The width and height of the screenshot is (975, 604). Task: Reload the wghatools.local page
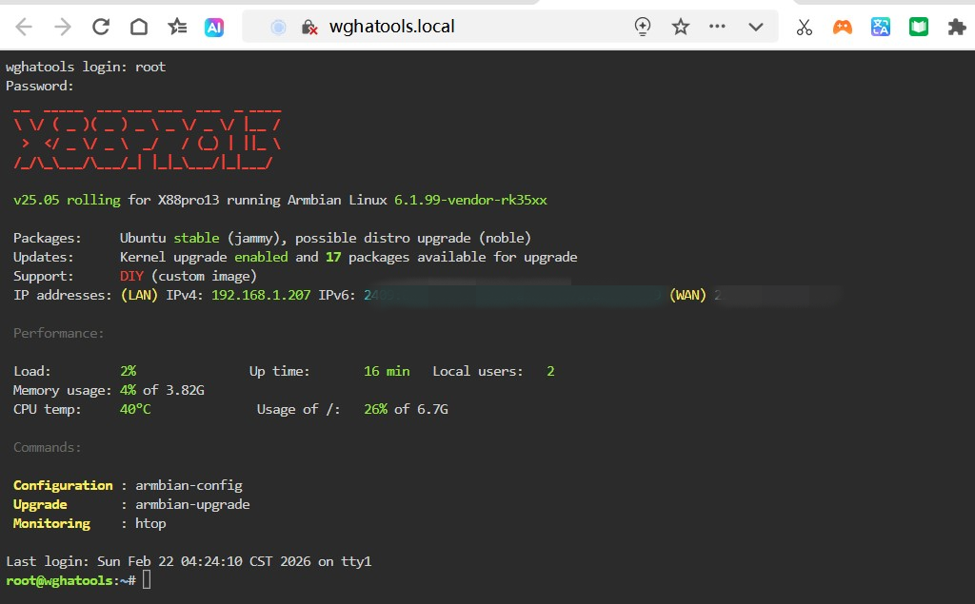(x=101, y=27)
